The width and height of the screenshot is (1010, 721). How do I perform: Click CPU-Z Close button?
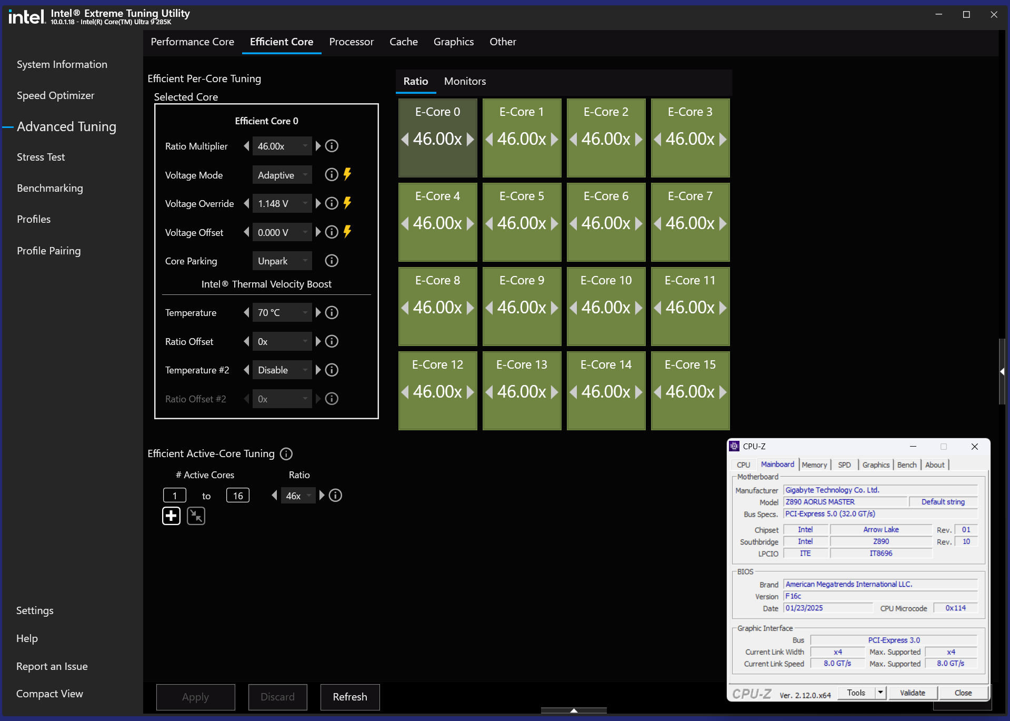click(x=963, y=693)
